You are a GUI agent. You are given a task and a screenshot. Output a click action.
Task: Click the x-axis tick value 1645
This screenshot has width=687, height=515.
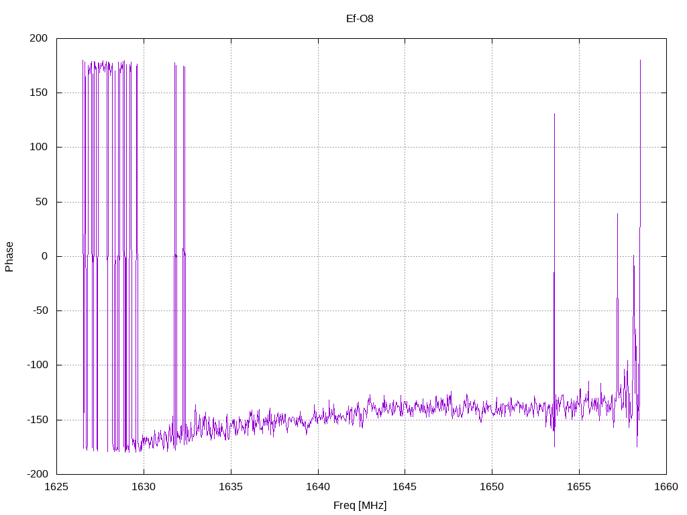pyautogui.click(x=405, y=487)
